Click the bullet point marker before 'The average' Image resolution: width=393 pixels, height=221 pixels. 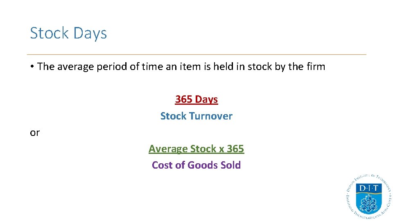point(32,67)
